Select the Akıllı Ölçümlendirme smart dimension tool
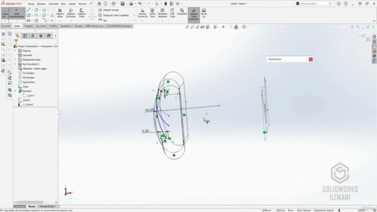The height and width of the screenshot is (212, 377). [17, 13]
